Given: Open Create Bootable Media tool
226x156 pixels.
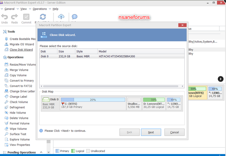Looking at the screenshot, I should (20, 39).
